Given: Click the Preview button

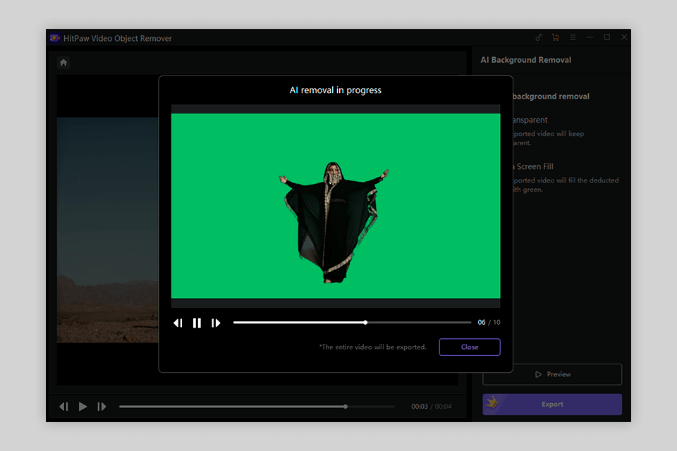Looking at the screenshot, I should coord(552,374).
